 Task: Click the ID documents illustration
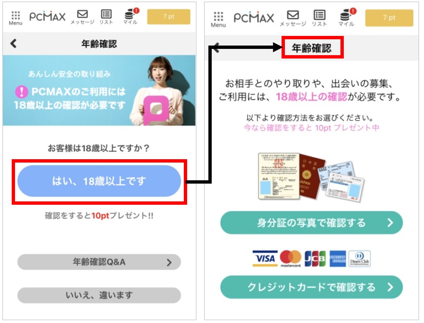coord(311,177)
